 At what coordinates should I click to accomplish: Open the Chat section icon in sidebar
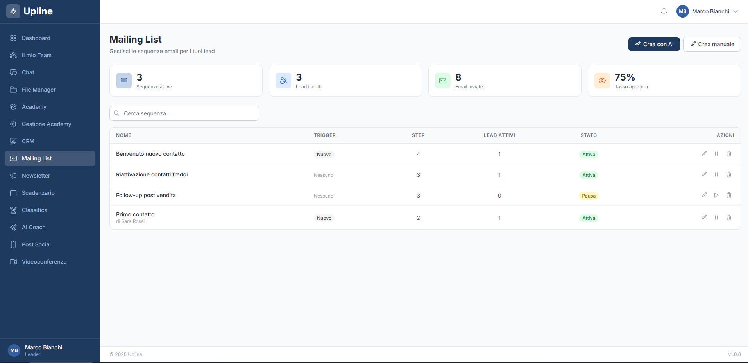13,72
